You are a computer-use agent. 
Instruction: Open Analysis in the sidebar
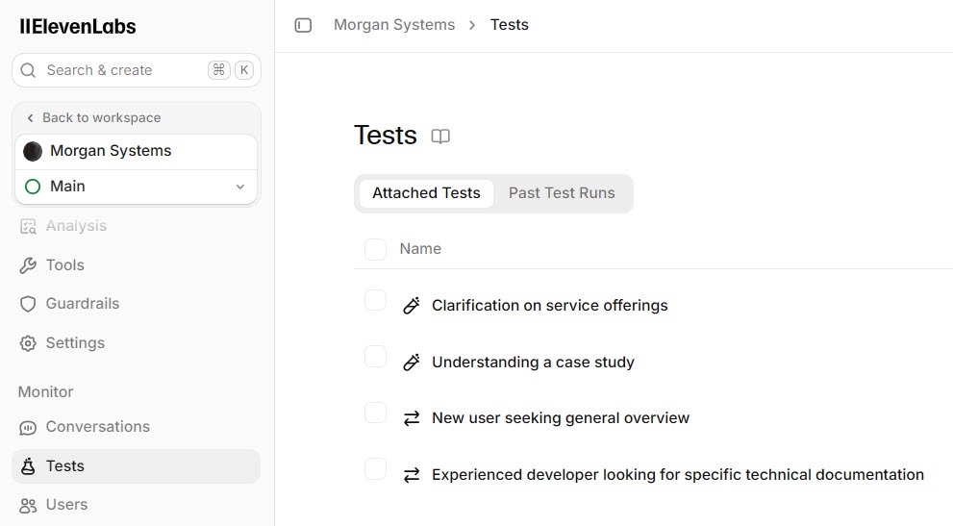point(137,226)
